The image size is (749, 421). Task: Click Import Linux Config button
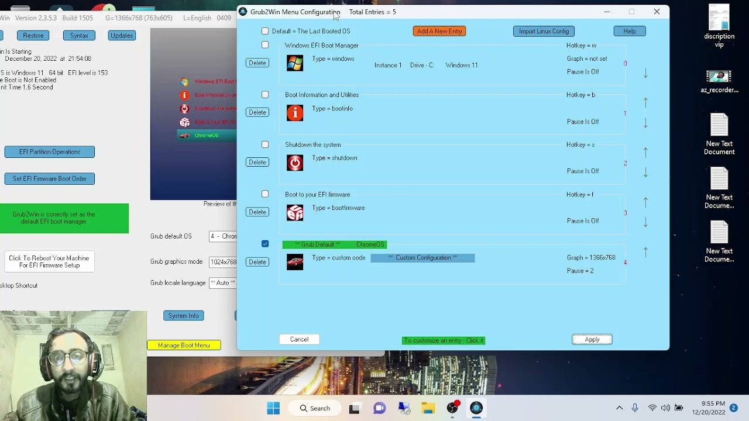(x=544, y=31)
